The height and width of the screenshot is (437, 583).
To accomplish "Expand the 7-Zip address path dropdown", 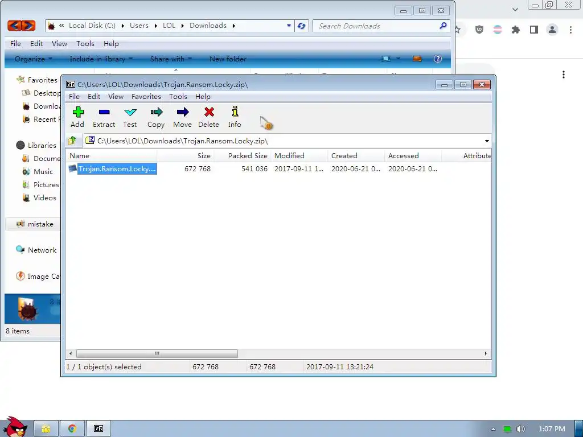I will [487, 141].
